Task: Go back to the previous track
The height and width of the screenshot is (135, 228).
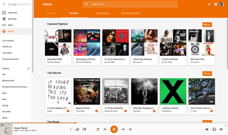Action: pos(105,129)
